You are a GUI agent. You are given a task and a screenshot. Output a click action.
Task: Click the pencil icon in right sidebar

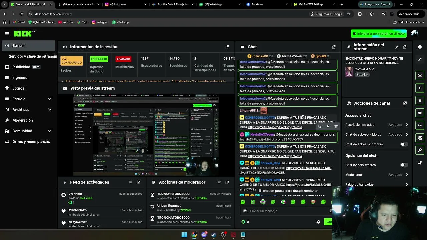420,59
